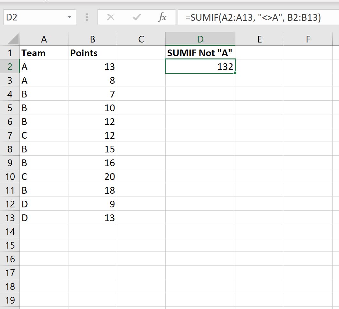Select row 1 header
The height and width of the screenshot is (309, 339).
[x=10, y=53]
